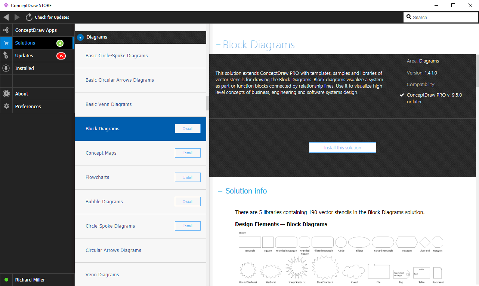Click the solutions list scrollbar
Screen dimensions: 479x286
(208, 103)
